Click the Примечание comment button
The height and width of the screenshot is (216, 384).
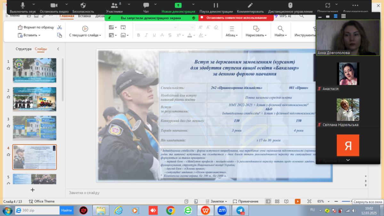click(245, 201)
